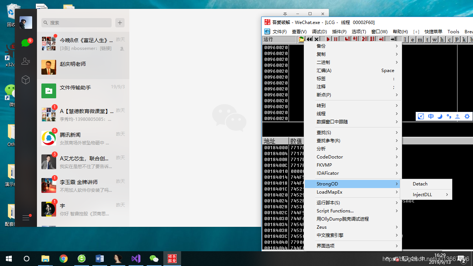
Task: Open the Log window via 'l' button
Action: click(405, 40)
